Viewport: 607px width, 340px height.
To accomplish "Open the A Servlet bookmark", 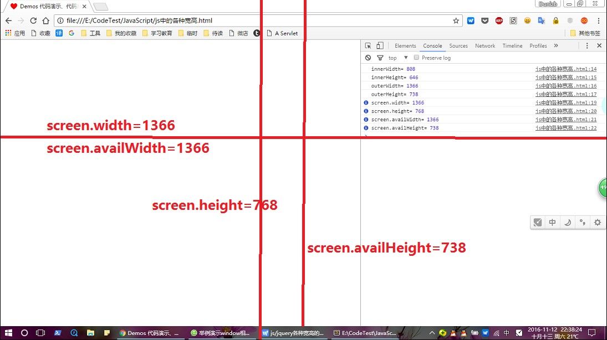I will pos(282,33).
